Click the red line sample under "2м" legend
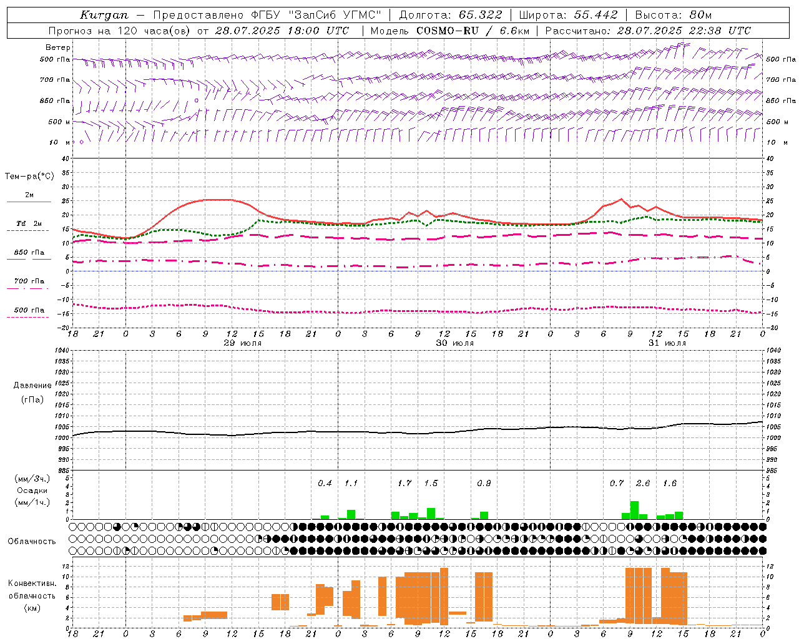 29,202
